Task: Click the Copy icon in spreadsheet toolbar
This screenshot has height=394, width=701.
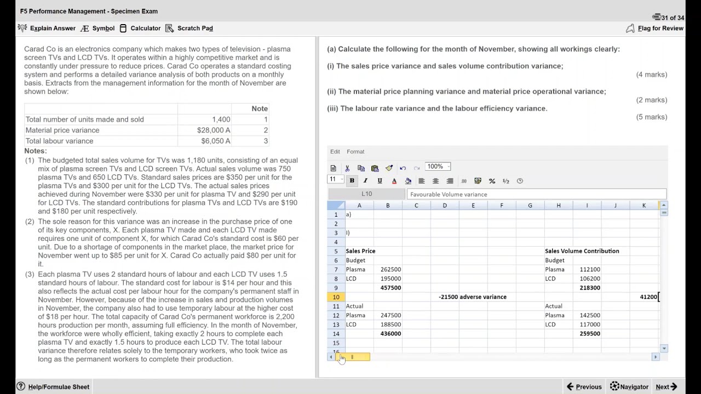Action: click(x=361, y=168)
